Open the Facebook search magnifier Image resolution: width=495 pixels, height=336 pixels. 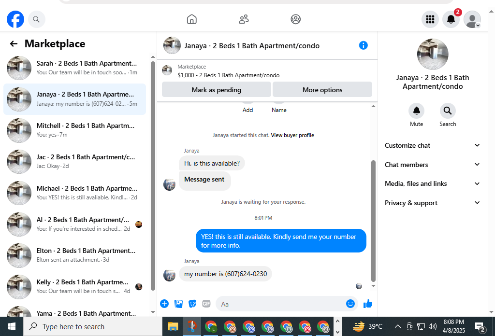[36, 19]
